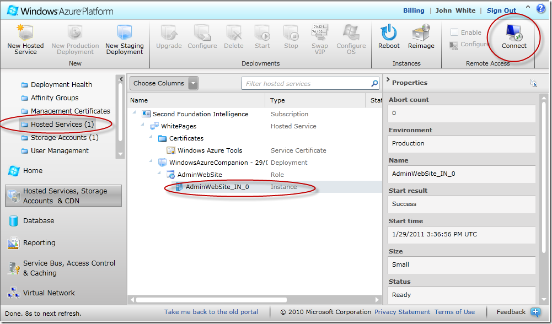Collapse the left navigation pane

click(121, 79)
